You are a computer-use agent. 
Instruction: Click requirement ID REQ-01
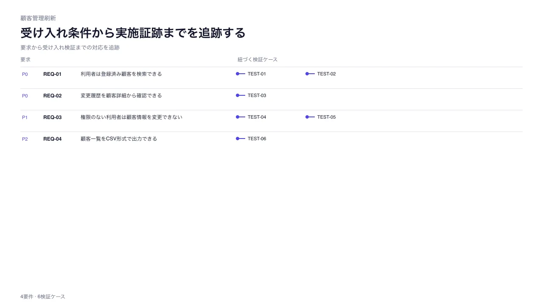pos(52,74)
